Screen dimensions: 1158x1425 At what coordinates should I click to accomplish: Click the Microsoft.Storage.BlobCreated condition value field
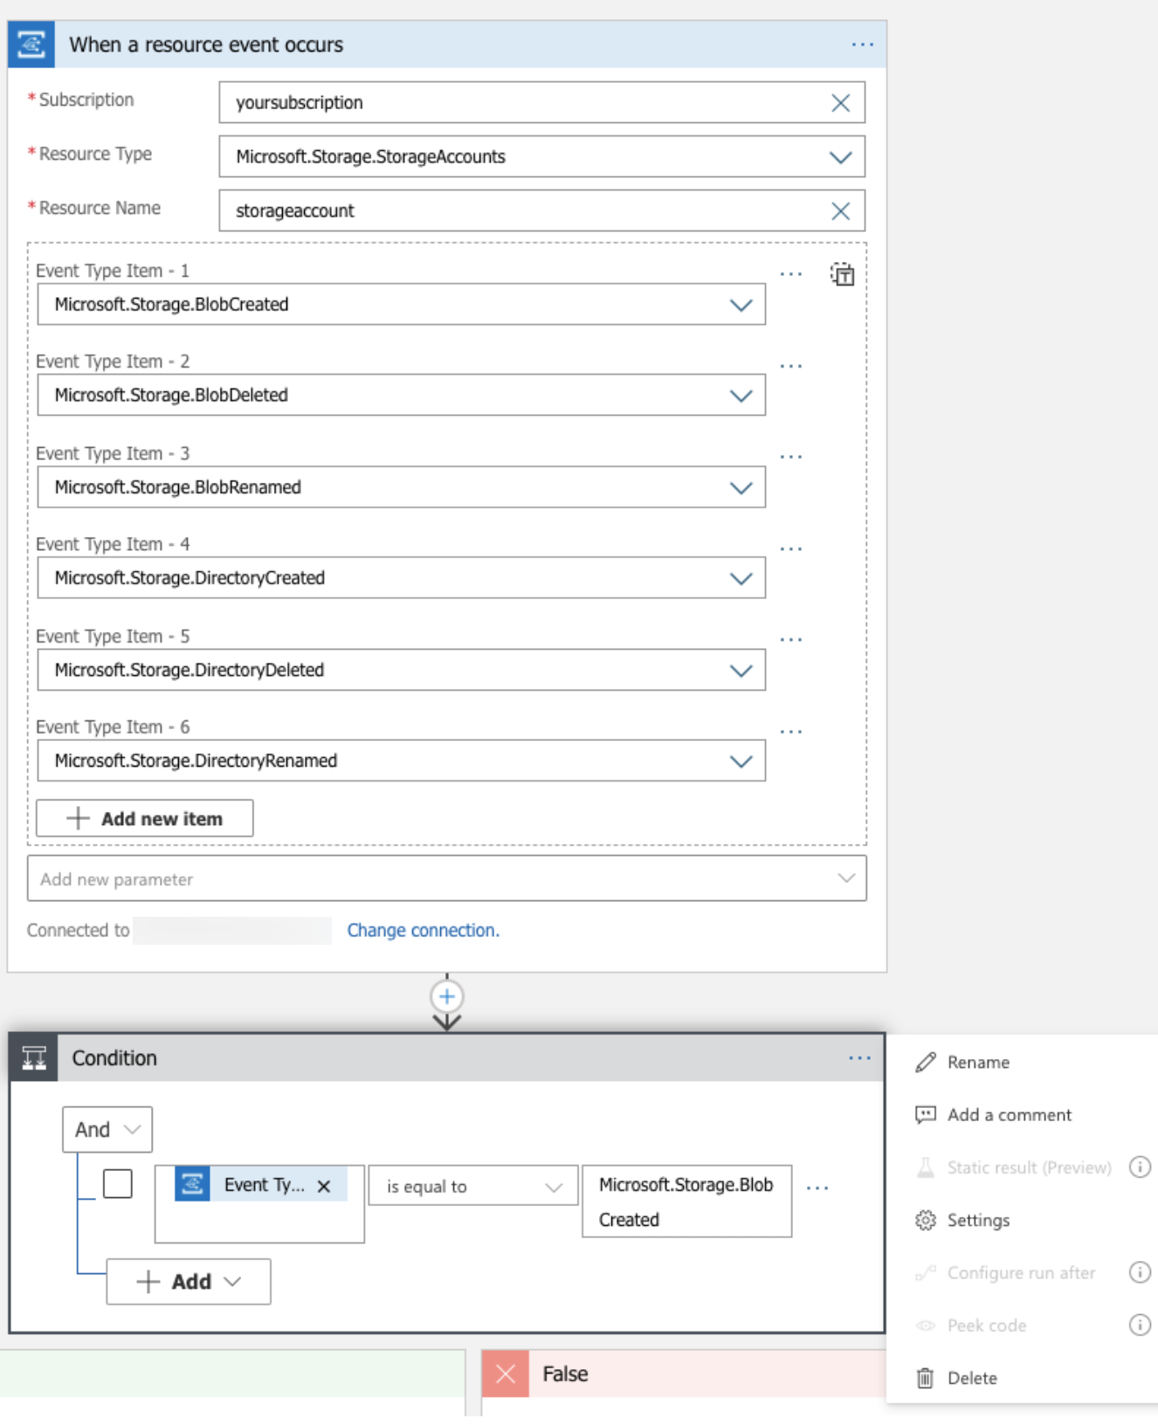(x=686, y=1201)
